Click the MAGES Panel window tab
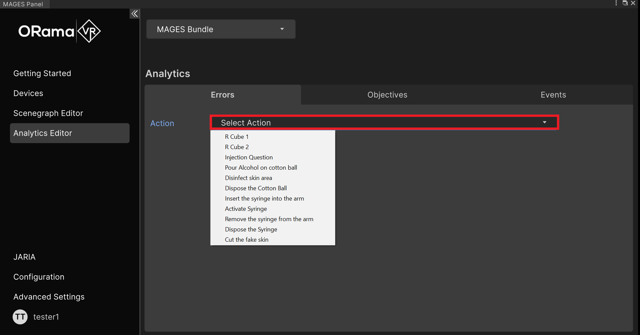 point(23,4)
